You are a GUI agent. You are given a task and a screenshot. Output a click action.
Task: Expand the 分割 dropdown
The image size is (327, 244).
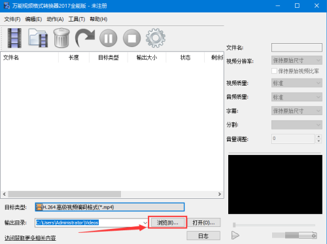(297, 125)
